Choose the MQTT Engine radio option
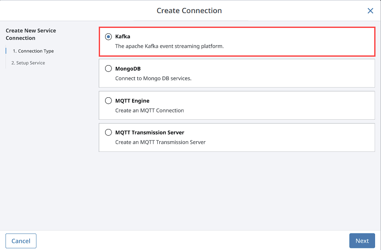Viewport: 381px width, 250px height. [x=108, y=101]
